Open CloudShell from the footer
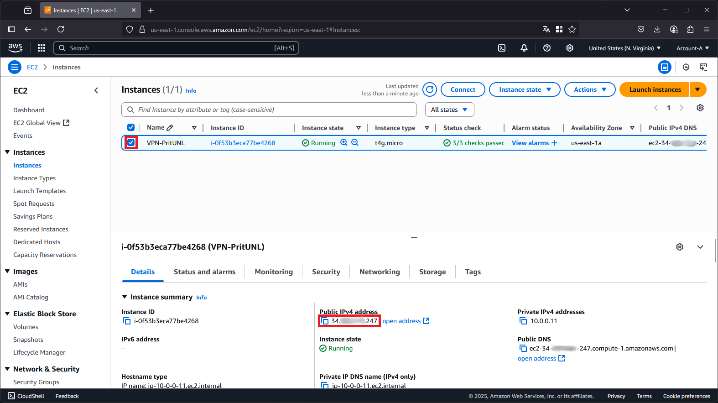 pyautogui.click(x=26, y=396)
